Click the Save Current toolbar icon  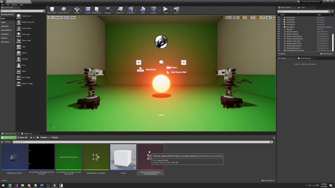click(52, 10)
